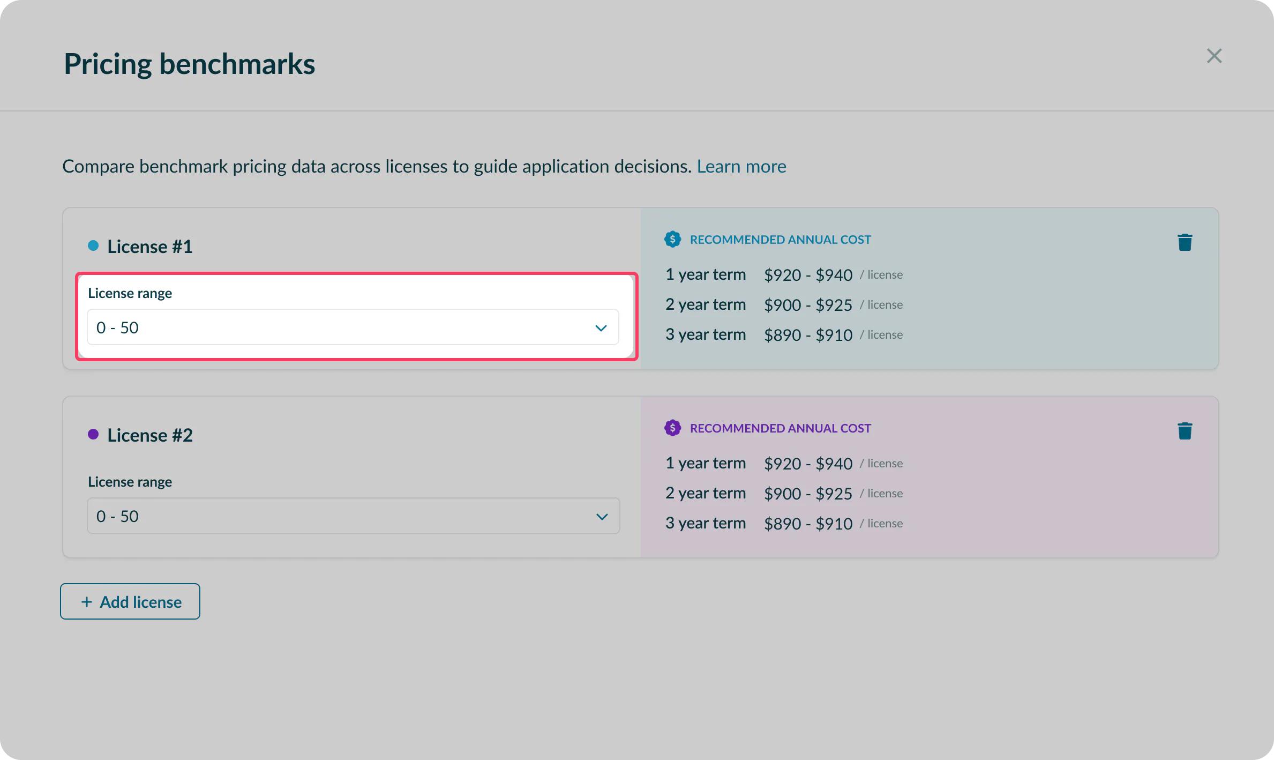The height and width of the screenshot is (760, 1274).
Task: Delete License #1 with trash icon
Action: tap(1185, 242)
